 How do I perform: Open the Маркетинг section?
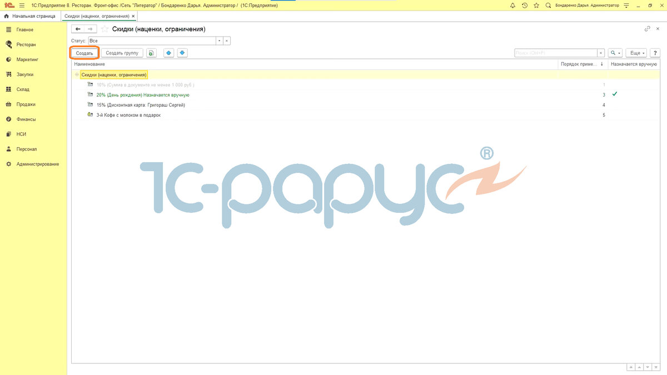[27, 59]
